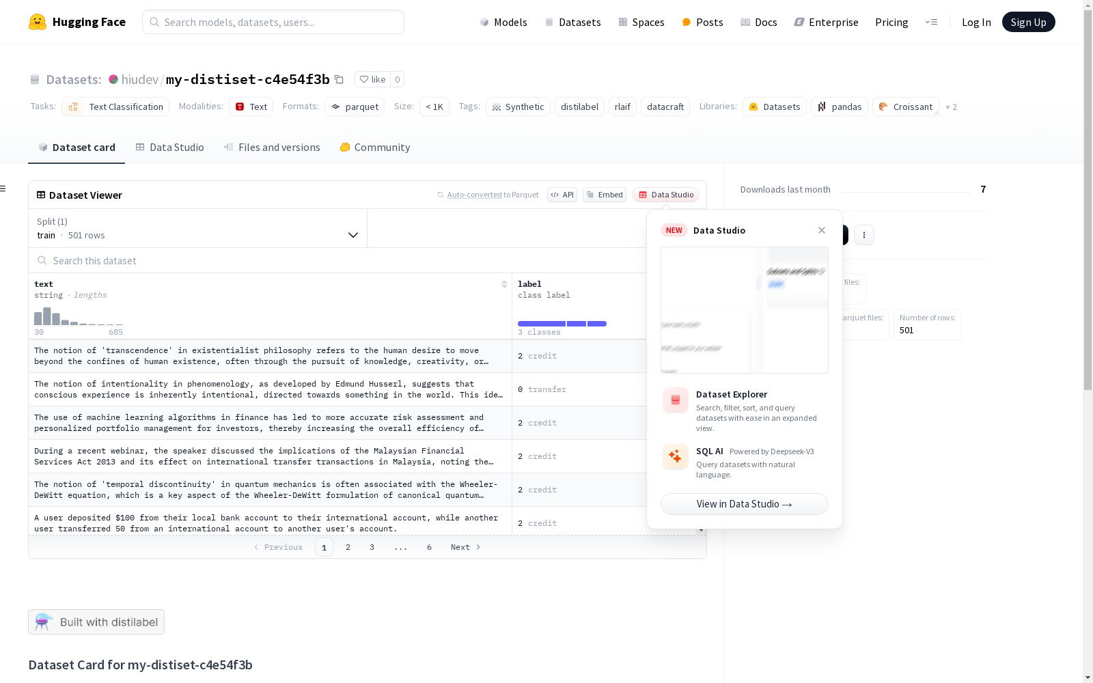Open the page sidebar toggle at the left edge
The image size is (1093, 683).
click(3, 189)
